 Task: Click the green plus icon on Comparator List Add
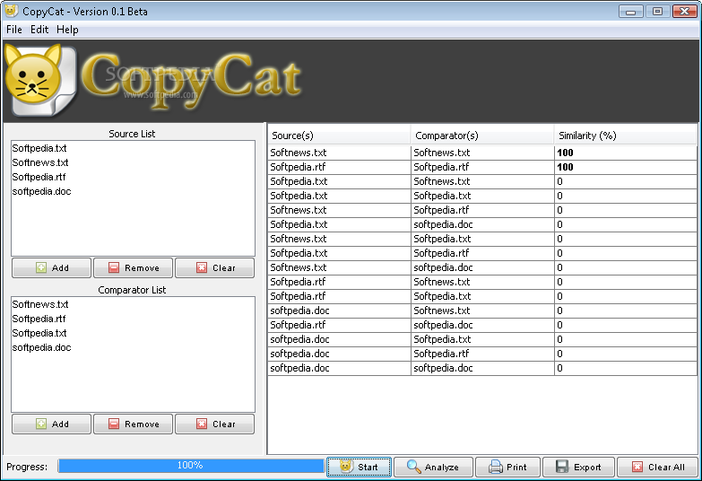pos(40,424)
